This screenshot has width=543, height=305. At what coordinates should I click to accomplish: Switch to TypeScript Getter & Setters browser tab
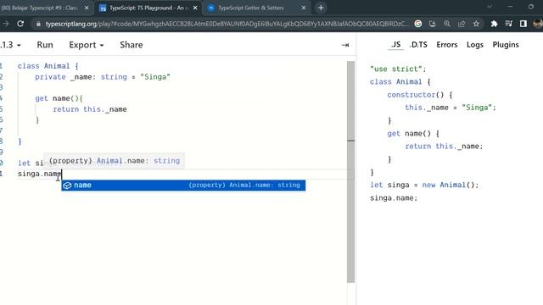click(251, 8)
